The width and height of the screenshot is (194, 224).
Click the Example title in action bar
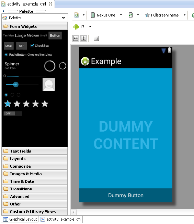pyautogui.click(x=106, y=61)
